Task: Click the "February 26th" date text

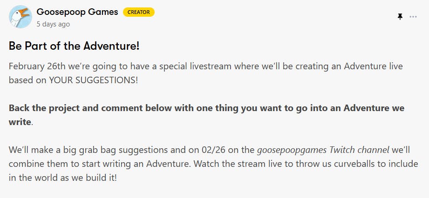Action: [36, 66]
